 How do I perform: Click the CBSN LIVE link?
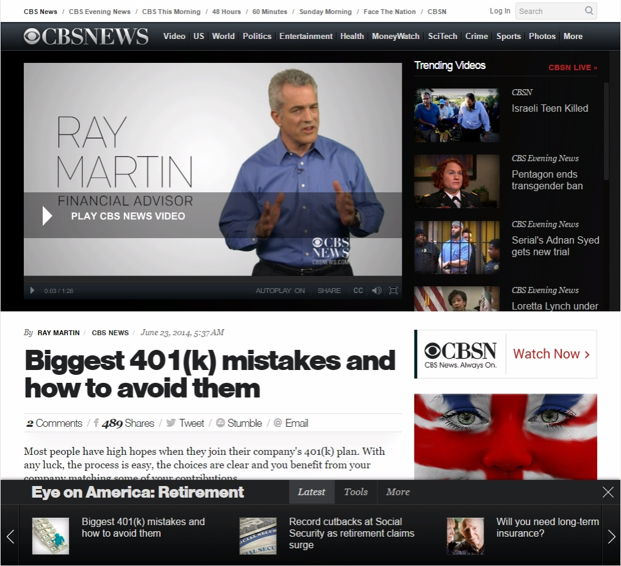pos(572,67)
